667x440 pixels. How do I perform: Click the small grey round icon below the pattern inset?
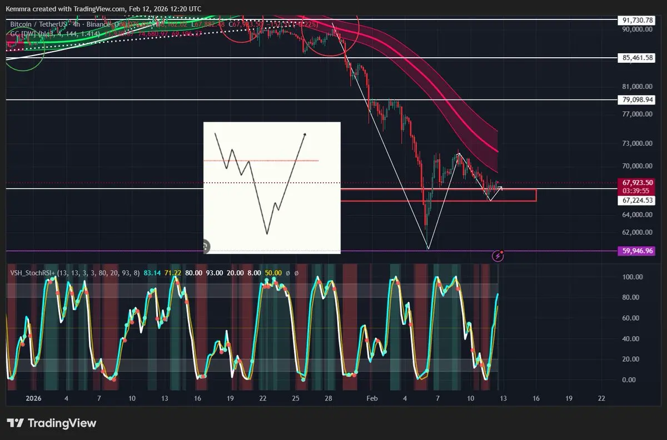206,246
